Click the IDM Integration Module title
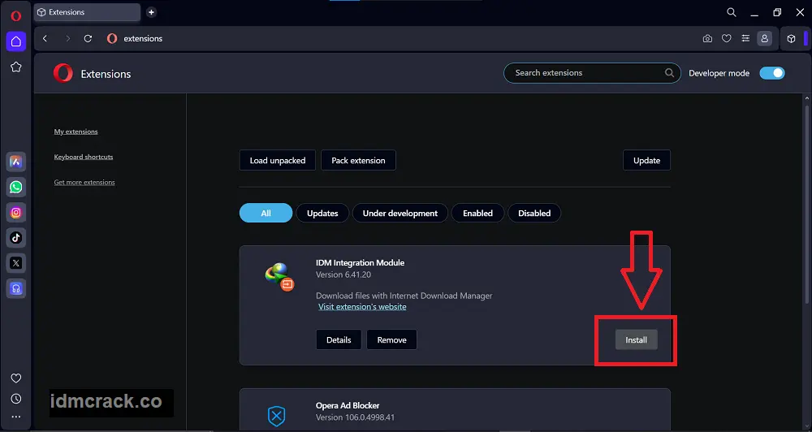Image resolution: width=812 pixels, height=432 pixels. [360, 262]
